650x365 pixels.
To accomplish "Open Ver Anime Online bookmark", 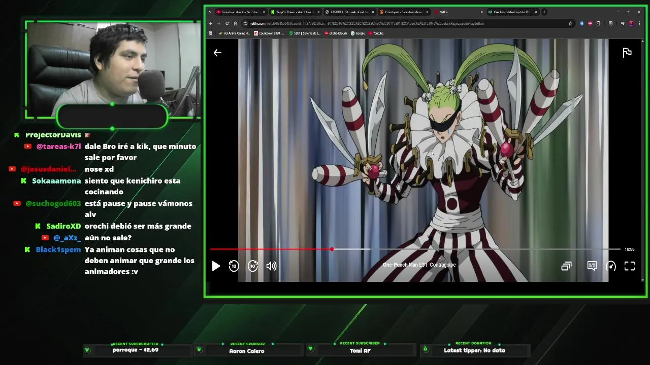I will [235, 33].
